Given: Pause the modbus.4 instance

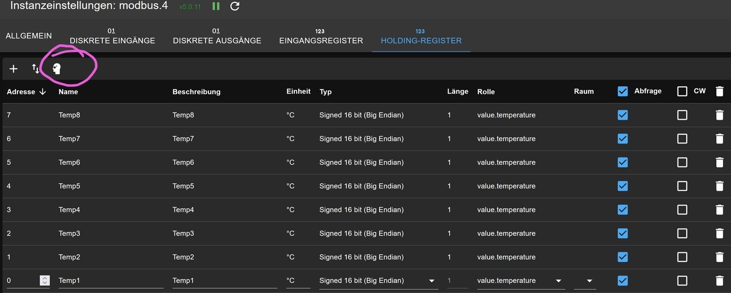Looking at the screenshot, I should 216,6.
